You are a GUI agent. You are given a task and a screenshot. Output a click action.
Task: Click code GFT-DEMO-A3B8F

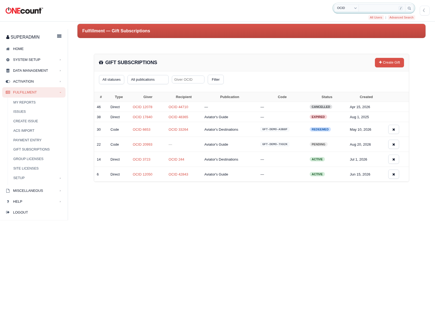pyautogui.click(x=275, y=129)
